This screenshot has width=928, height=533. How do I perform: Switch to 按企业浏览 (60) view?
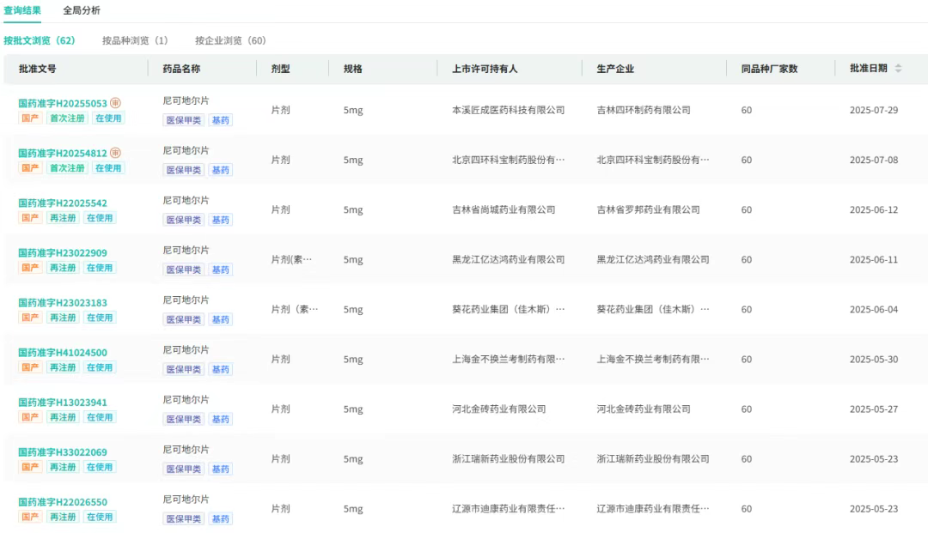[x=230, y=40]
